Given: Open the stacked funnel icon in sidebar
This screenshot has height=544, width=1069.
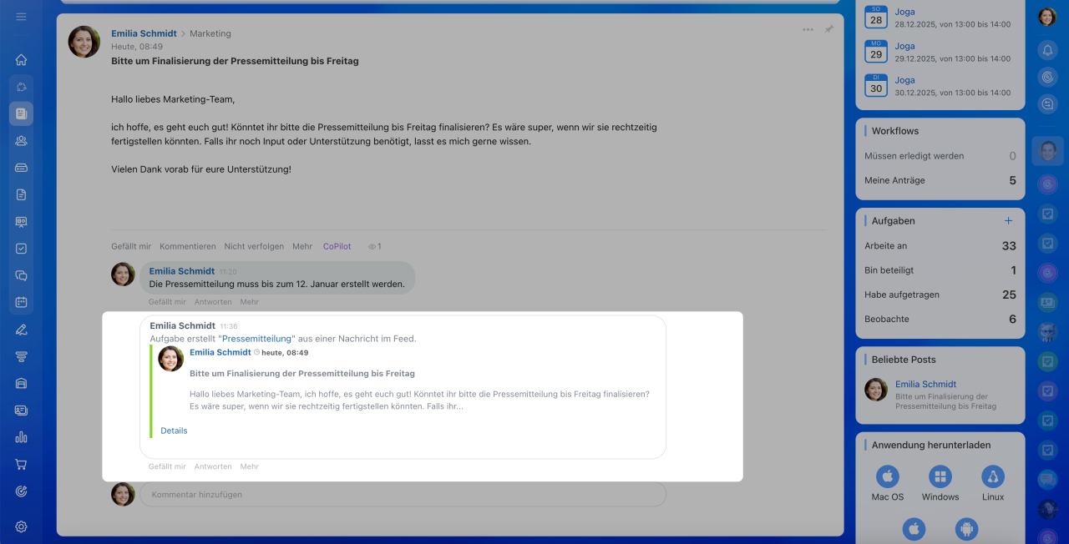Looking at the screenshot, I should [x=21, y=356].
